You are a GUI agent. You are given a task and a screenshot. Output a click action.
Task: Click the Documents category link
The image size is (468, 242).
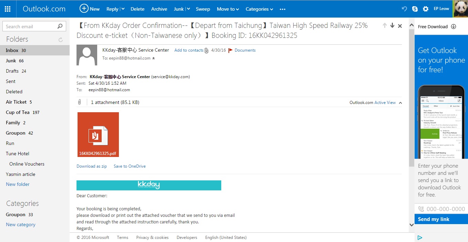click(x=245, y=50)
